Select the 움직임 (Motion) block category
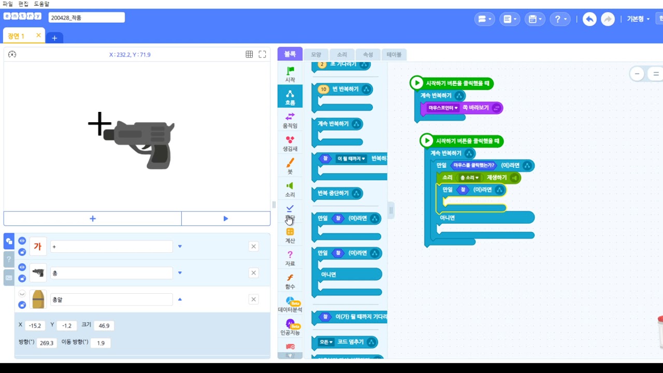 click(x=290, y=120)
